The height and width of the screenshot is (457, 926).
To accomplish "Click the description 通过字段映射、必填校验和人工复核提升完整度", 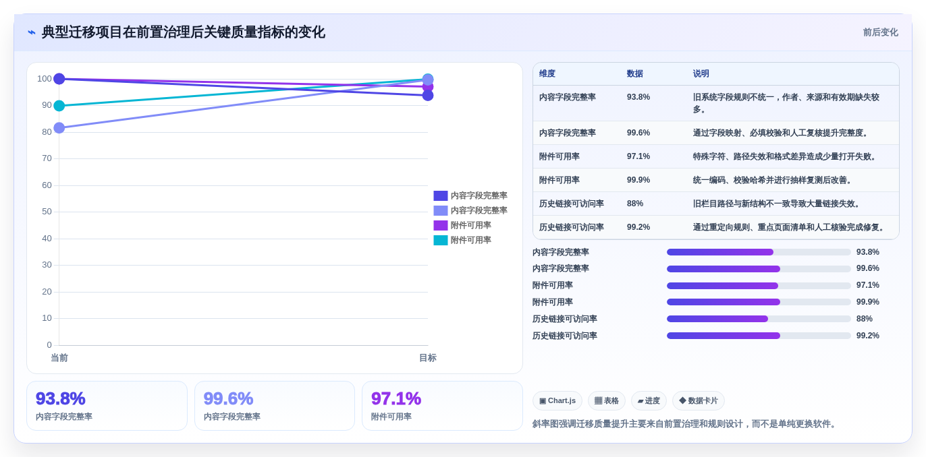I will [782, 133].
